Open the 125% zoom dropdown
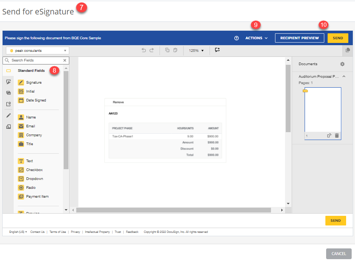Screen dimensions: 355x261 point(196,50)
